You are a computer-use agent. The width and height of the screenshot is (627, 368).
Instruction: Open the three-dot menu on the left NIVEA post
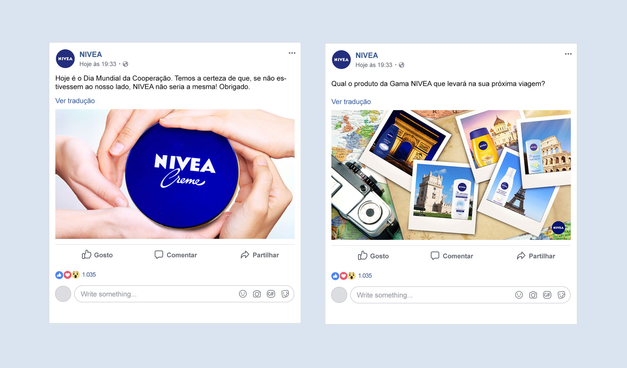(292, 53)
